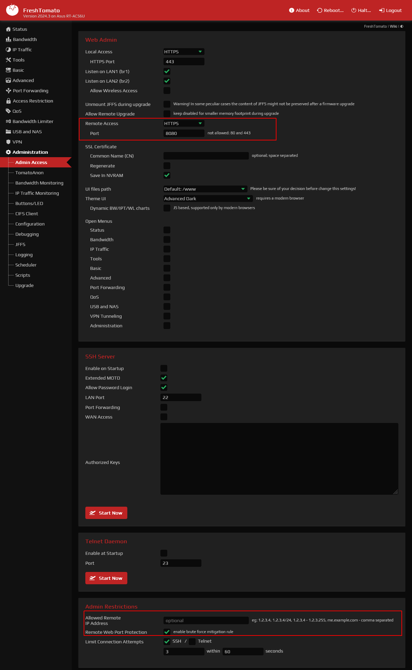The image size is (412, 670).
Task: Uncheck Allow Password Login
Action: [164, 387]
